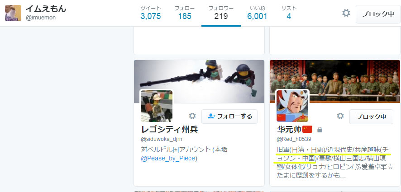Open レゴシティ州兵 profile avatar

pyautogui.click(x=157, y=106)
